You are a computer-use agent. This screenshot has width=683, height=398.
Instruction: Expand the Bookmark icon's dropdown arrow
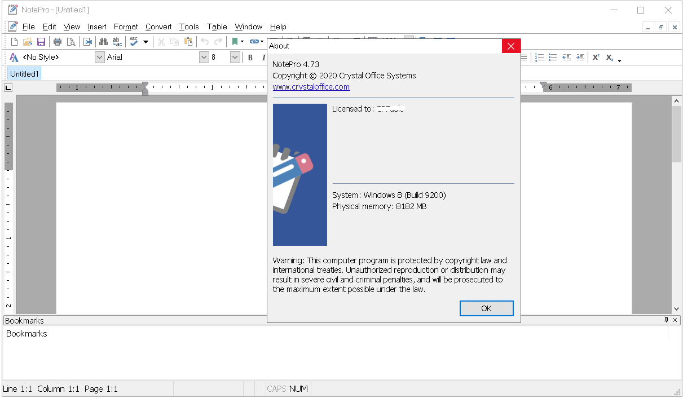(243, 42)
